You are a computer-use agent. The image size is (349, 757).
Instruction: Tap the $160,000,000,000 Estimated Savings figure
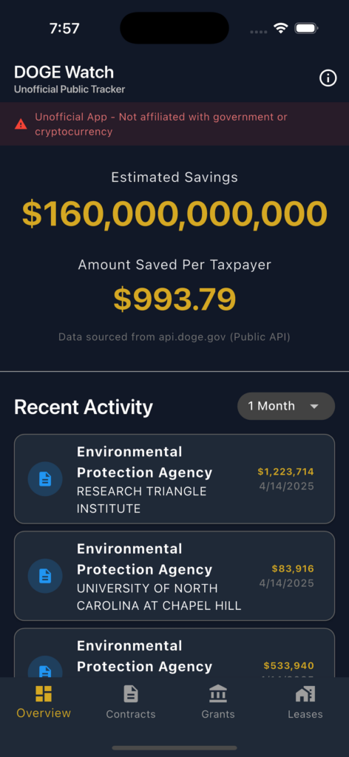(x=174, y=214)
